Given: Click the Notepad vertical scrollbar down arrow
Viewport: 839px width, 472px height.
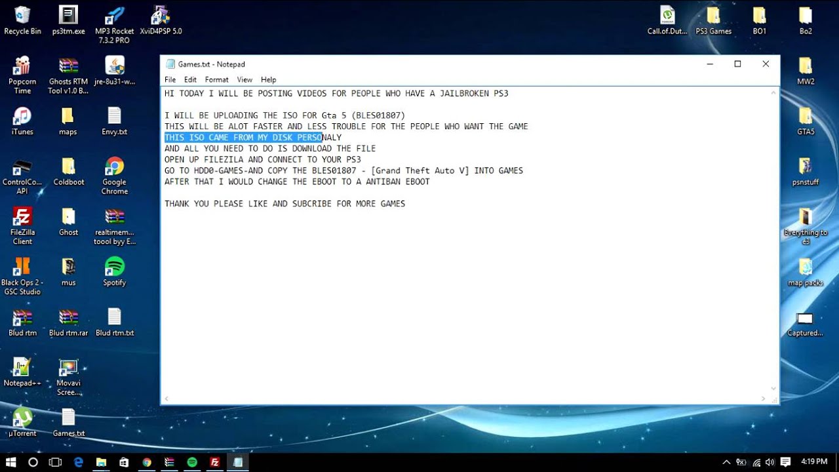Looking at the screenshot, I should (x=773, y=388).
